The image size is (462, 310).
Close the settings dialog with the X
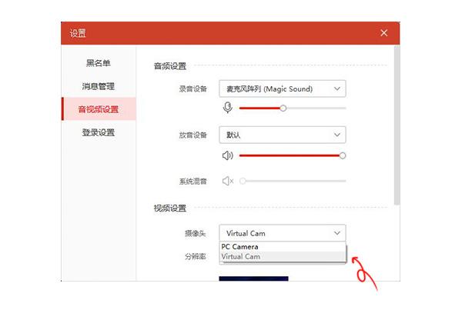(383, 33)
